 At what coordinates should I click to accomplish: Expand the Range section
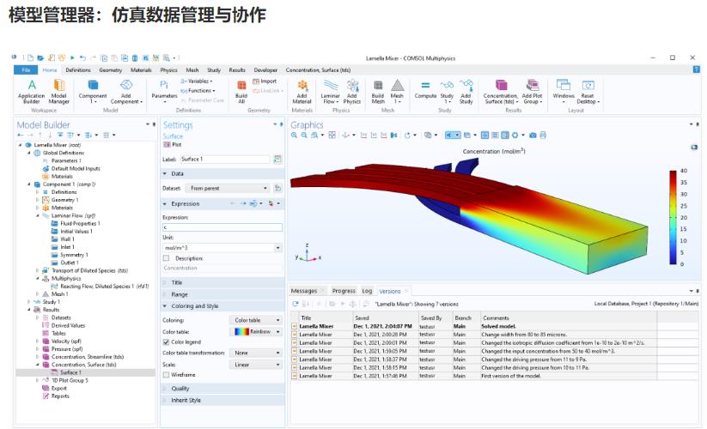pos(222,294)
